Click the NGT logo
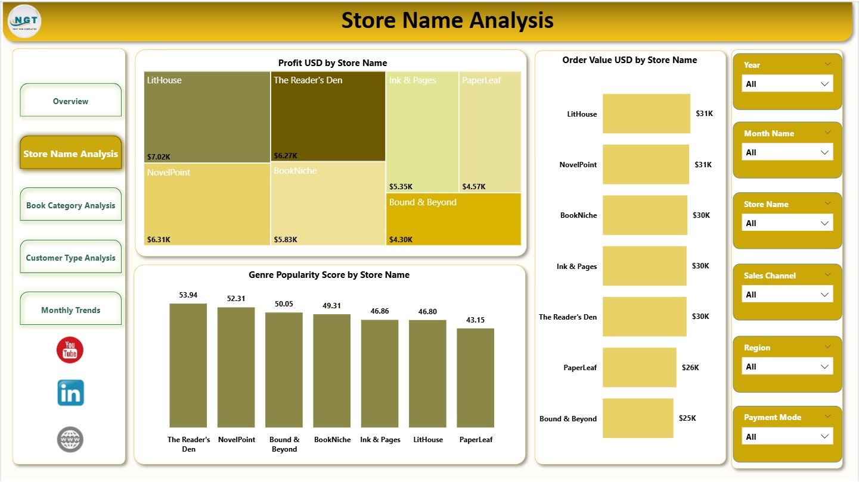The width and height of the screenshot is (859, 482). click(x=23, y=21)
